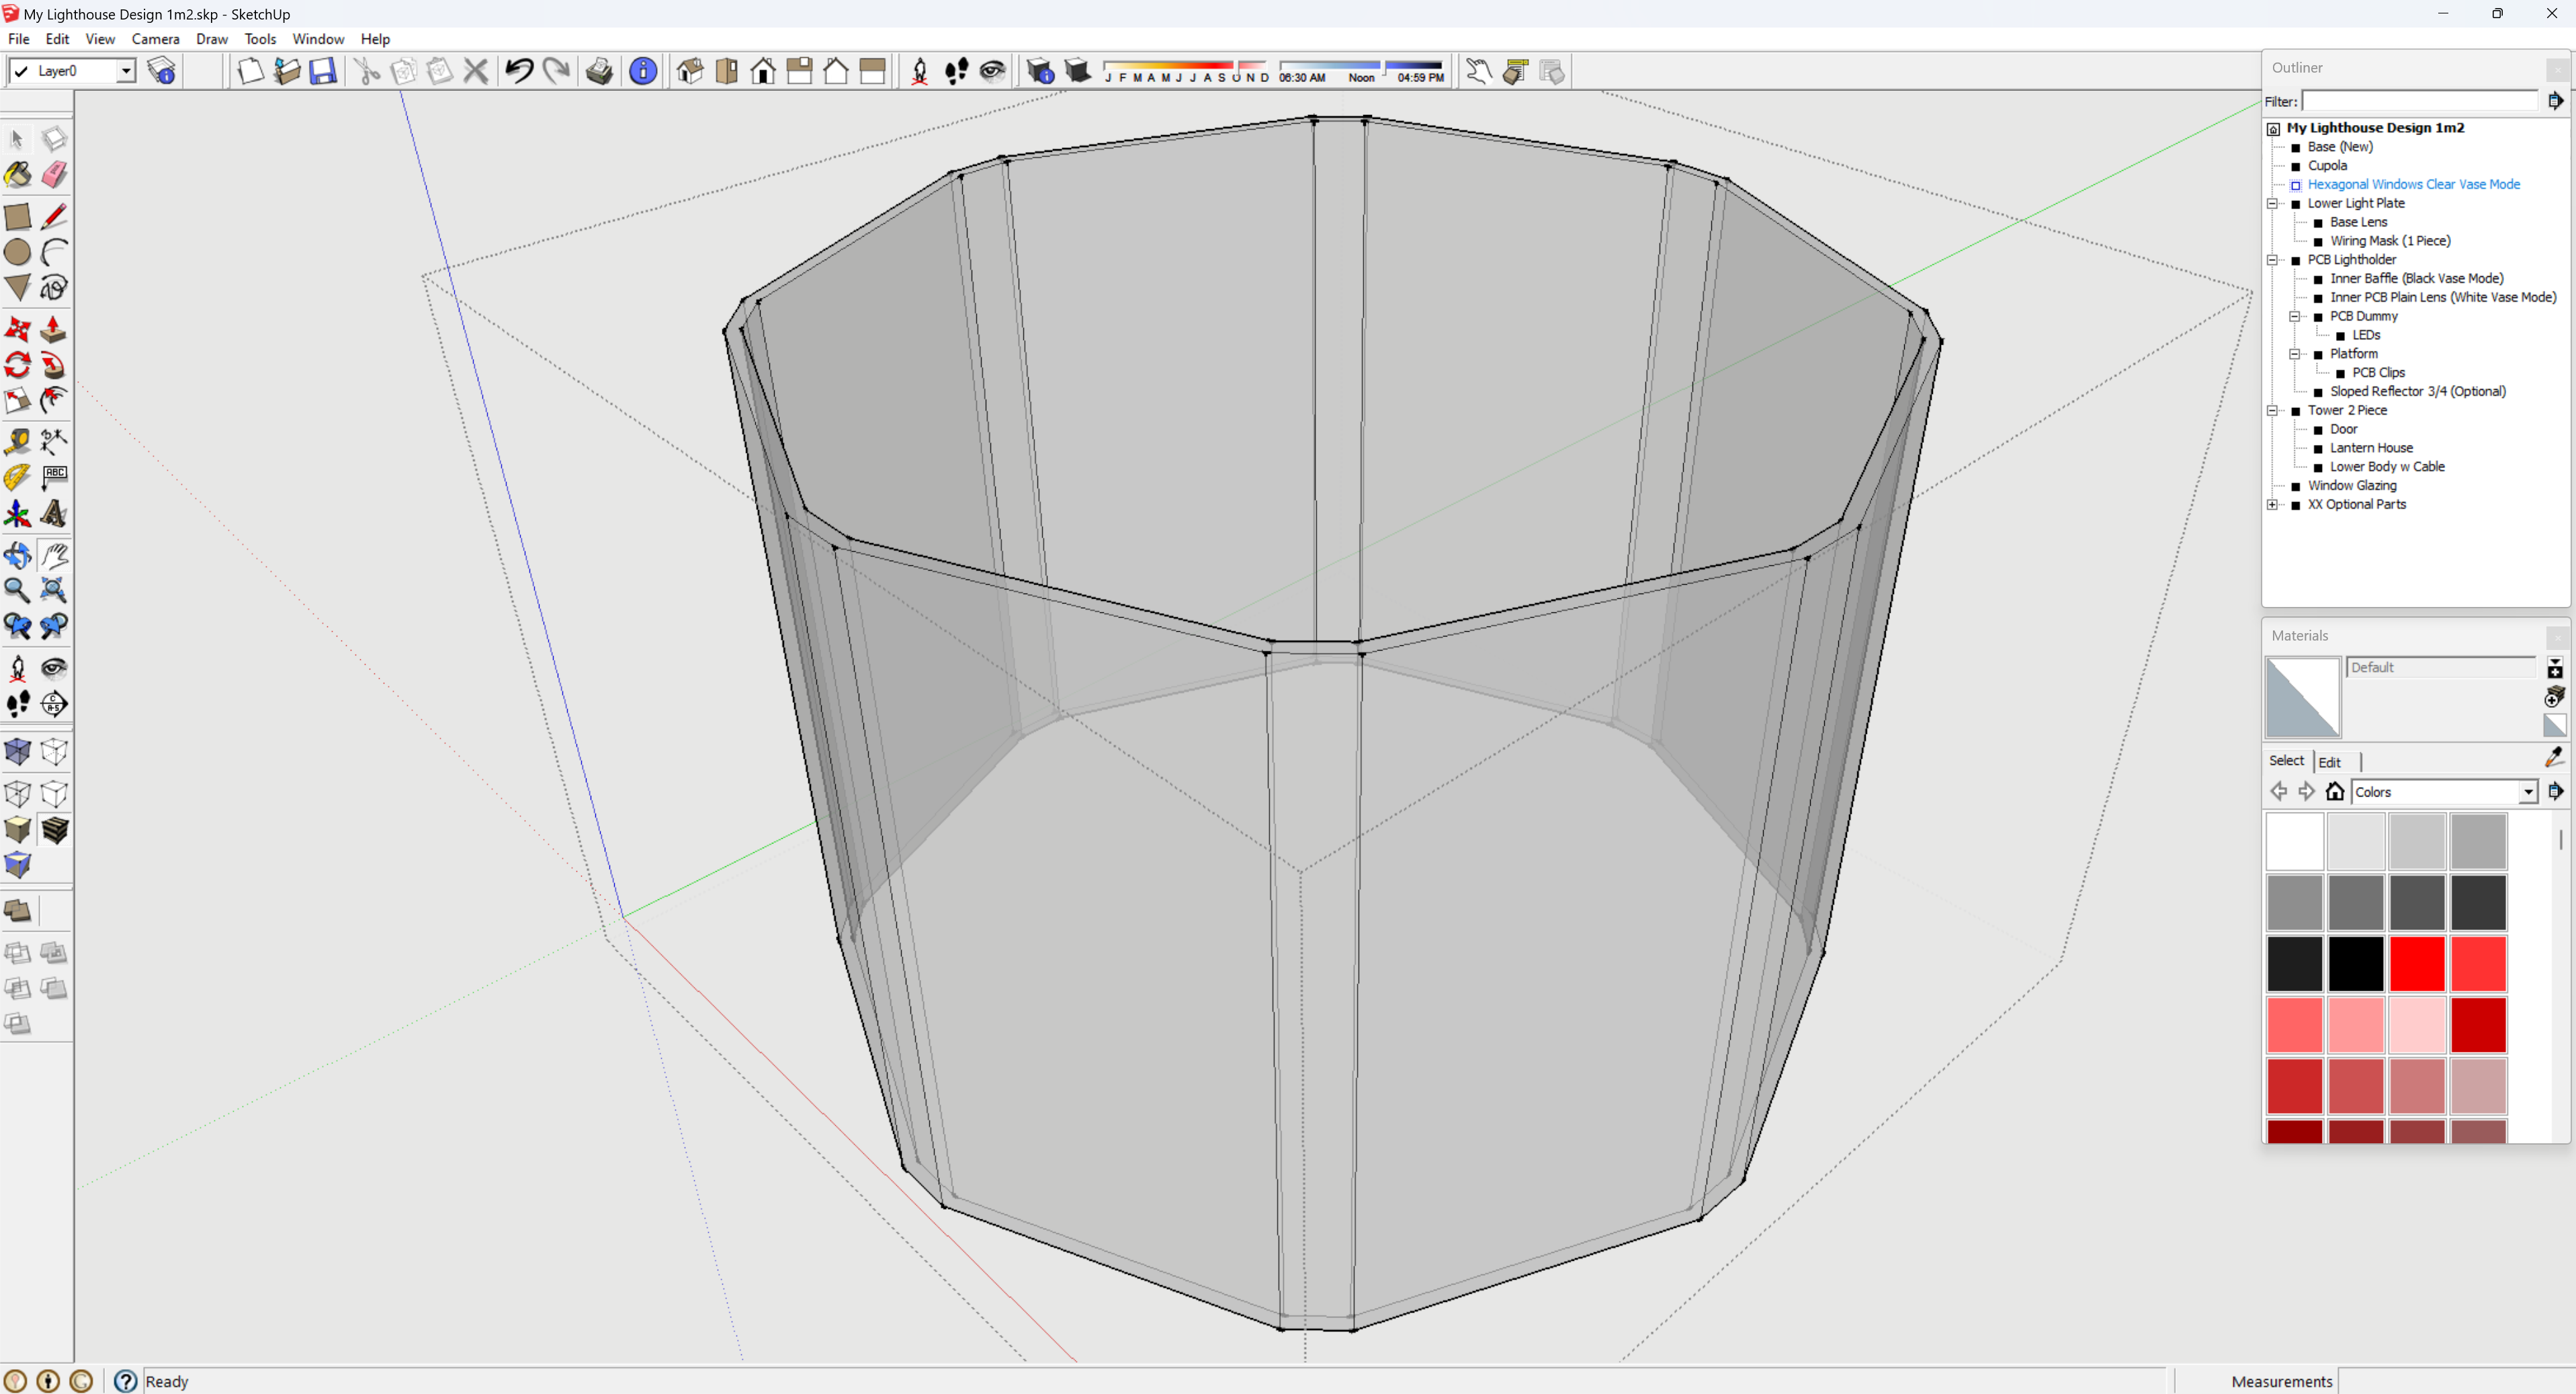
Task: Open the Colors library dropdown
Action: click(2528, 792)
